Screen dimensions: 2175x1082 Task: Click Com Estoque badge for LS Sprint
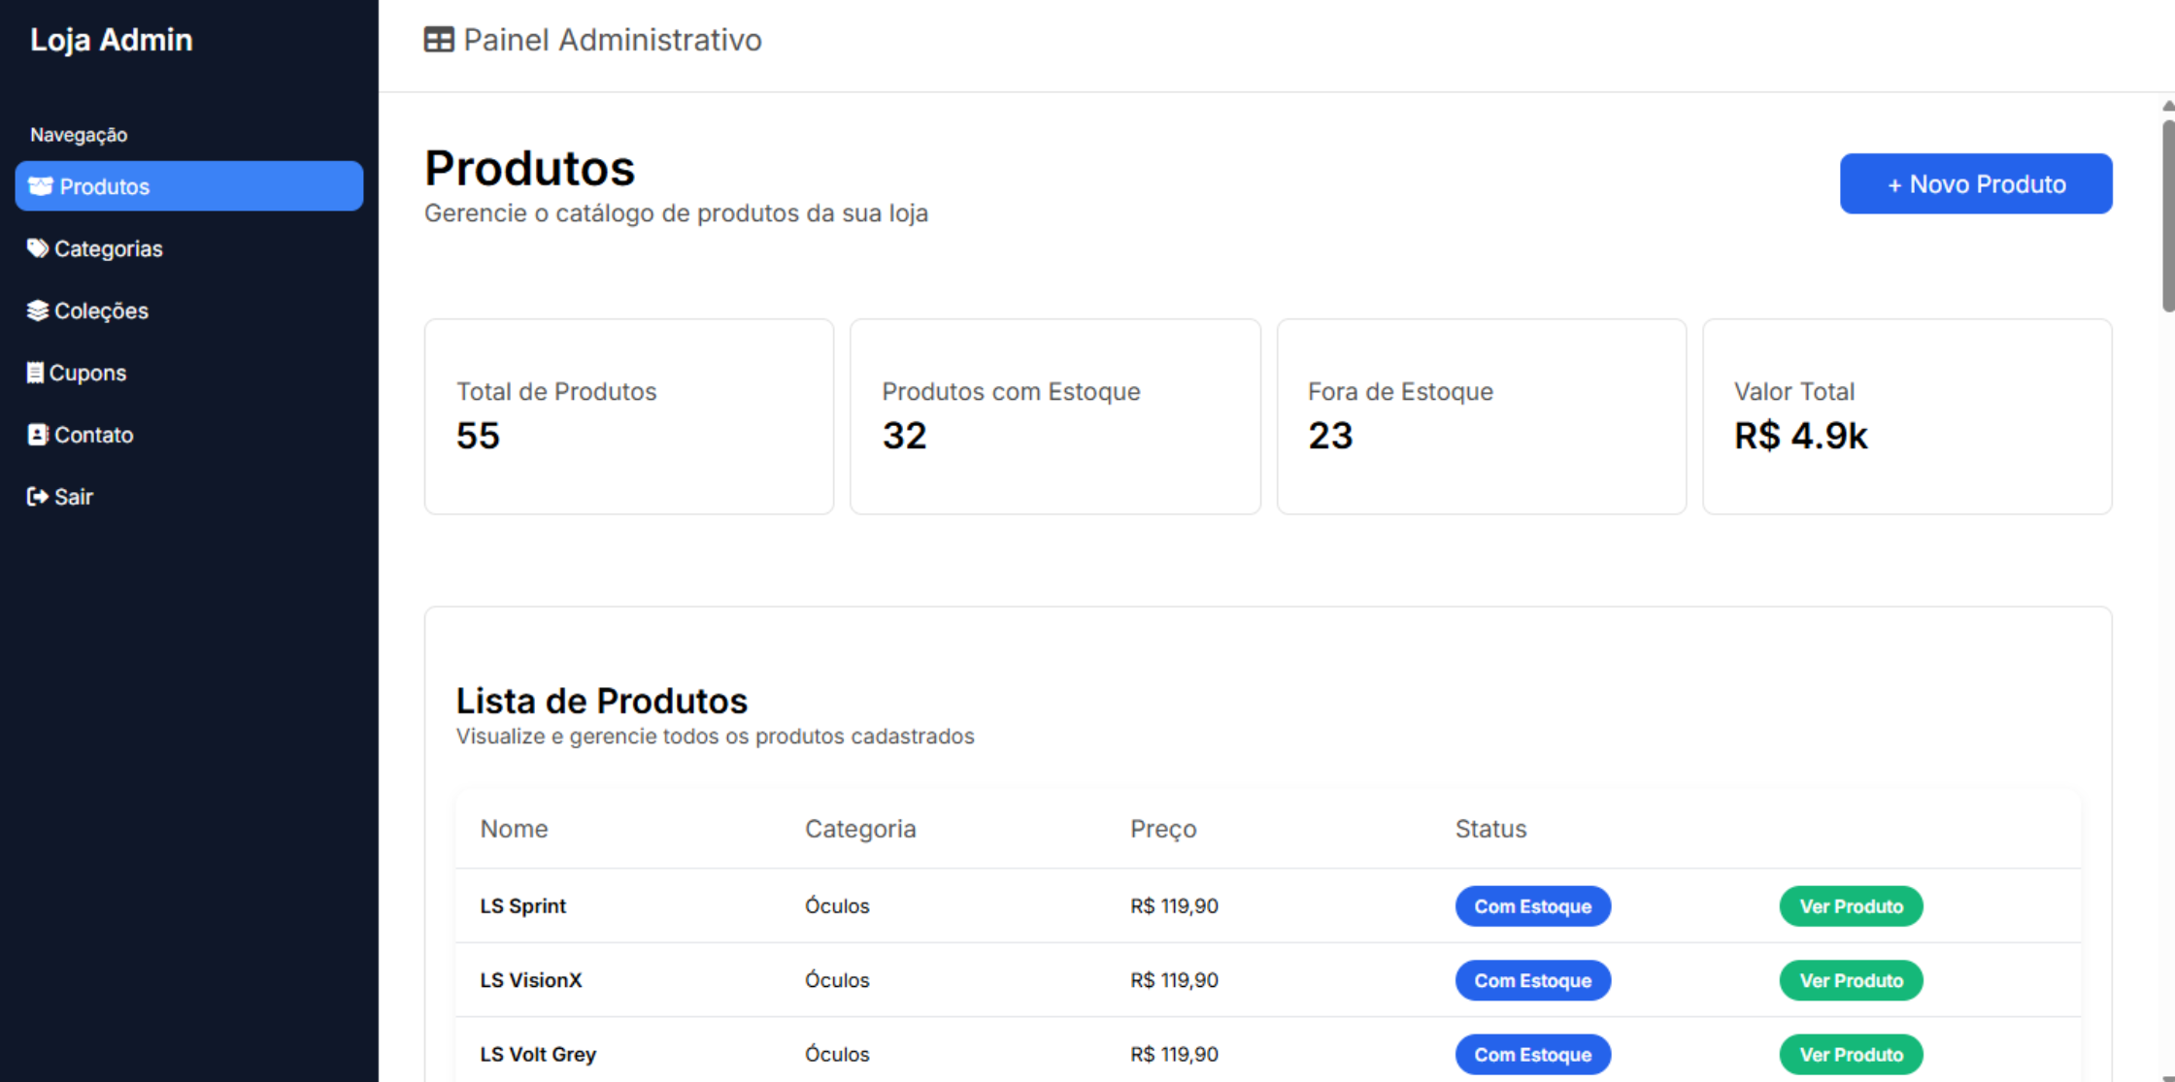(1532, 906)
